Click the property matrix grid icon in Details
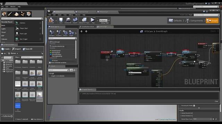Image resolution: width=222 pixels, height=124 pixels. (x=71, y=70)
